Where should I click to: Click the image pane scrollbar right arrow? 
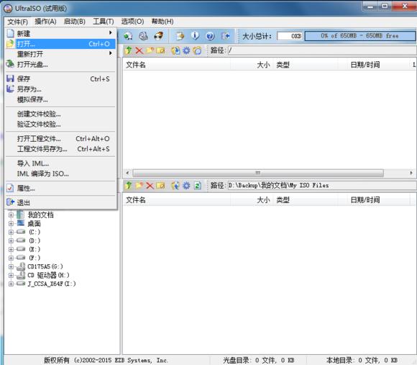point(411,173)
